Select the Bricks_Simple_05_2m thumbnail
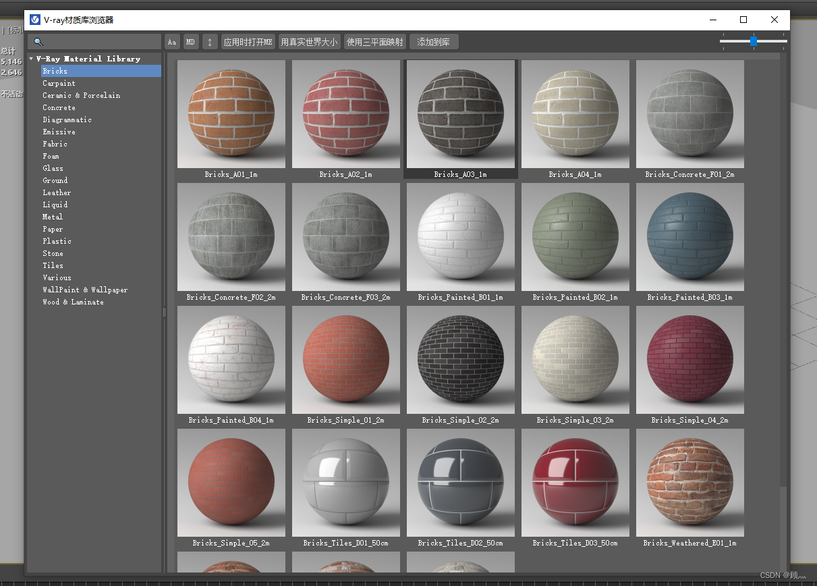This screenshot has width=817, height=586. 231,483
